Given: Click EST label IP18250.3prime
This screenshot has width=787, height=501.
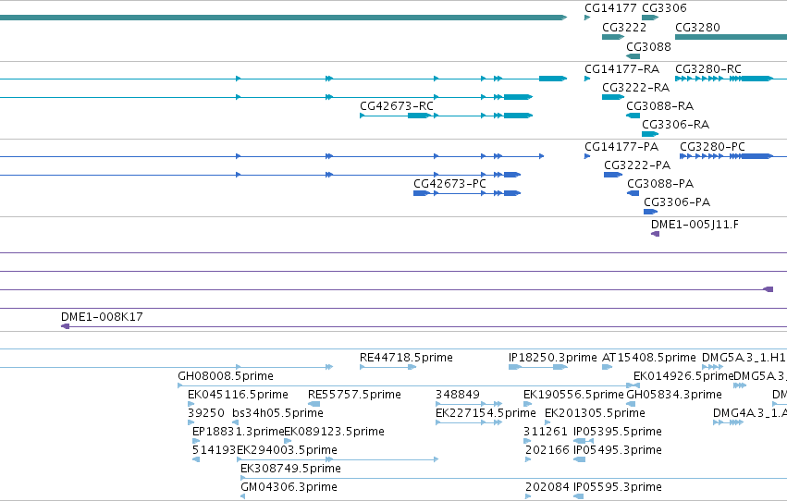Looking at the screenshot, I should pyautogui.click(x=553, y=358).
